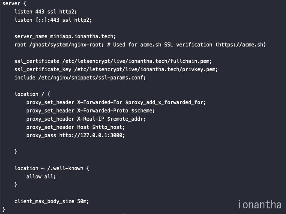Click the ionantha watermark text
The width and height of the screenshot is (286, 214).
click(260, 204)
